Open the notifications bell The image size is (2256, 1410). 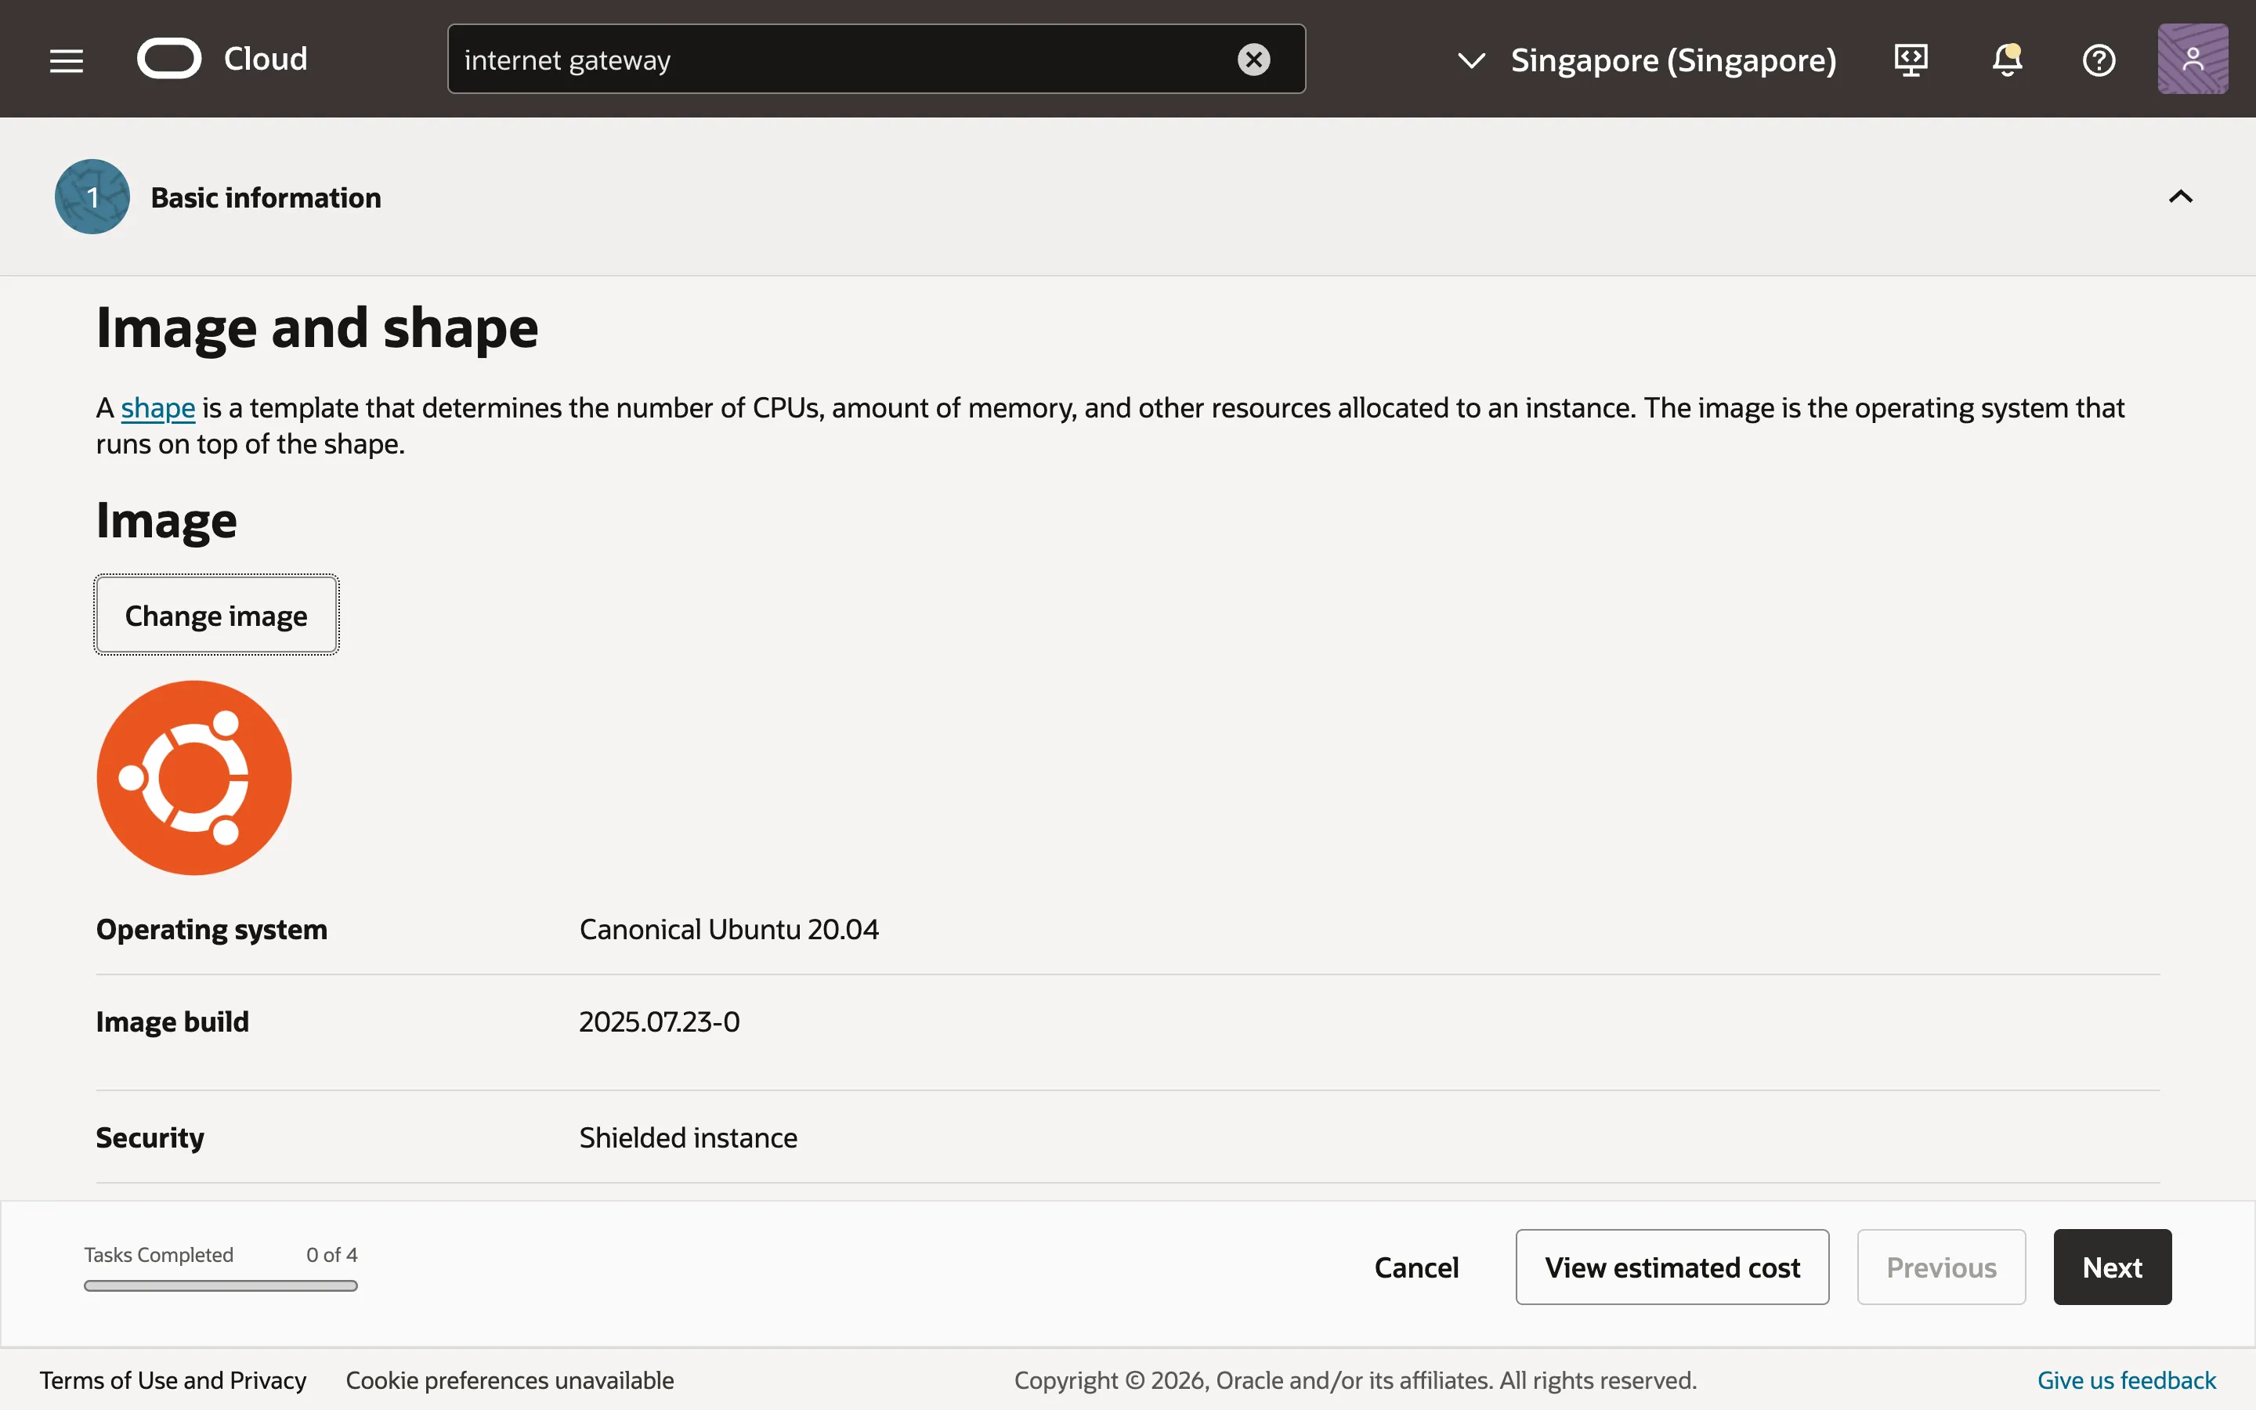point(2005,59)
